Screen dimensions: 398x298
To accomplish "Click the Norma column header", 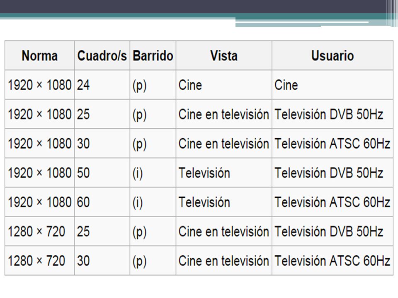I will (40, 55).
